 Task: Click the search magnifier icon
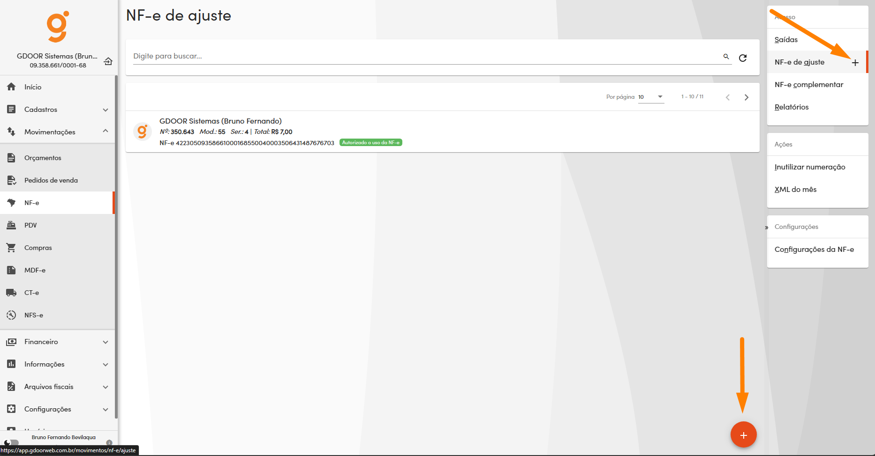click(726, 57)
